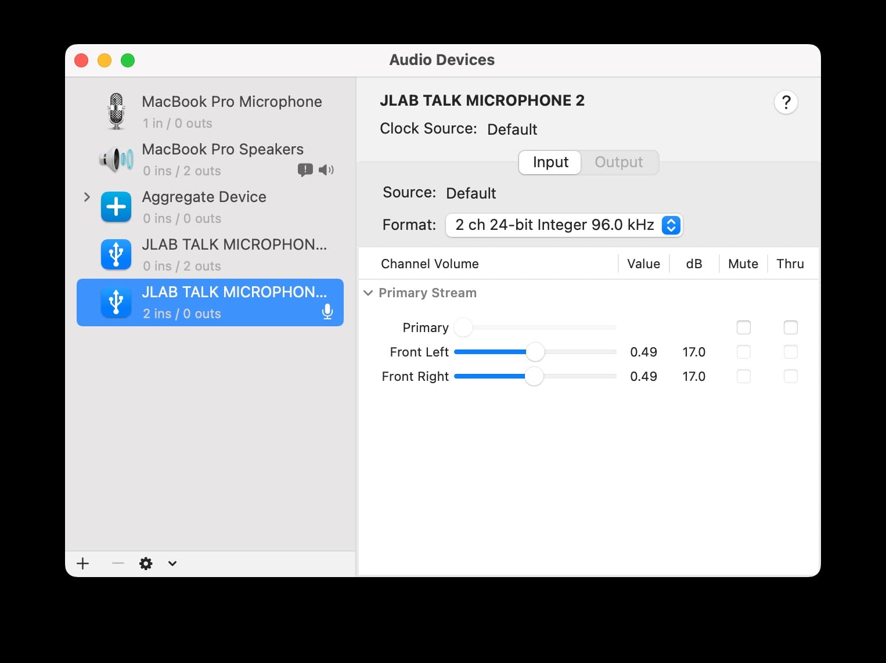This screenshot has height=663, width=886.
Task: Click the alert sound speech bubble icon
Action: click(305, 170)
